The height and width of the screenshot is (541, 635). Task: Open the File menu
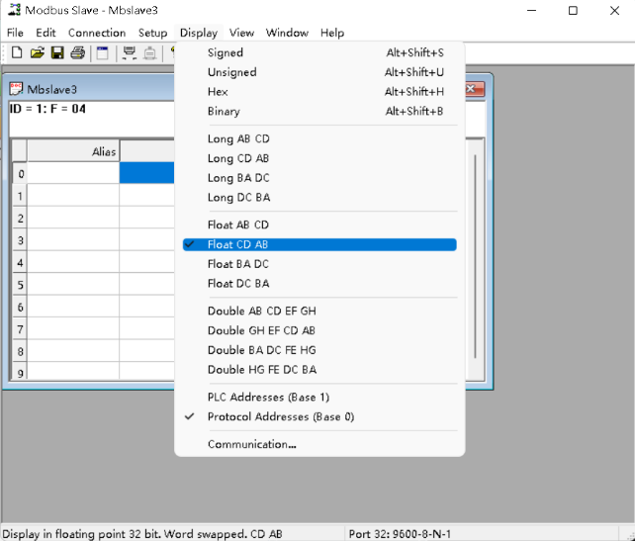pos(15,33)
